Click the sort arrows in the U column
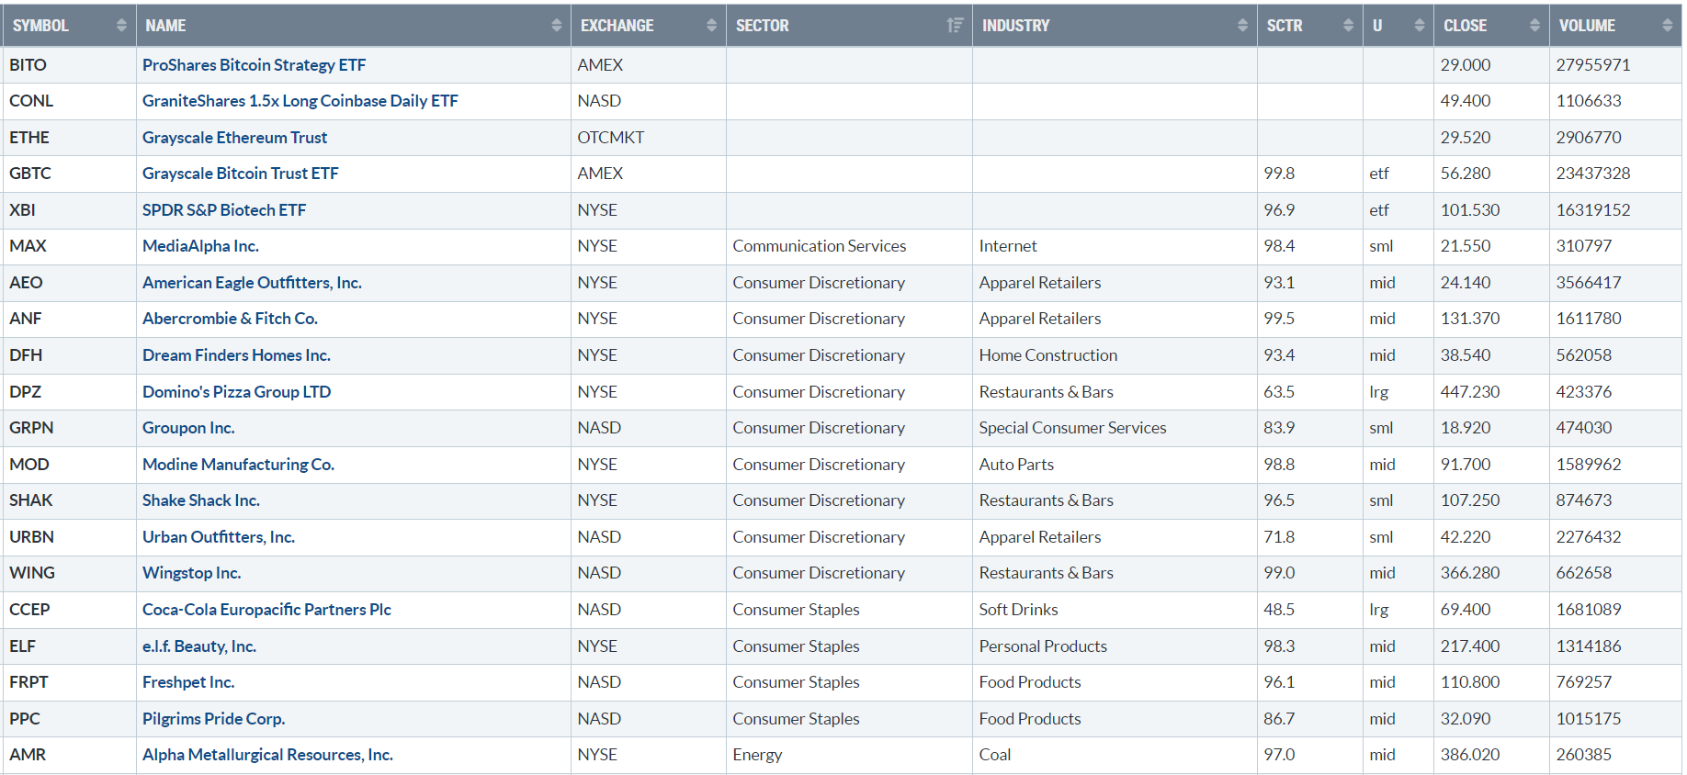The height and width of the screenshot is (775, 1687). [1419, 26]
